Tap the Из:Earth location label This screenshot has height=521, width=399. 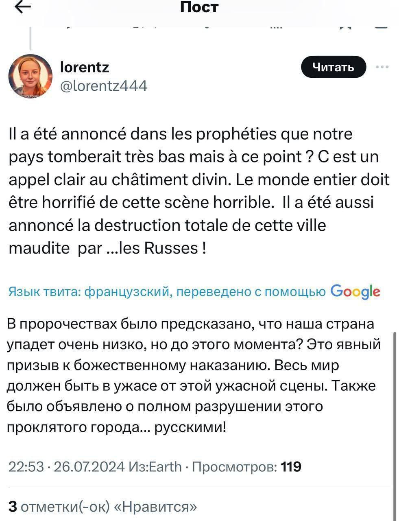click(155, 466)
